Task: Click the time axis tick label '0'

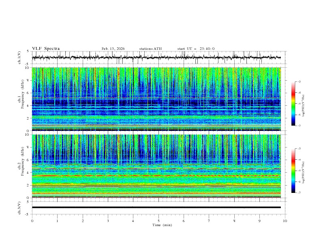Action: (32, 221)
